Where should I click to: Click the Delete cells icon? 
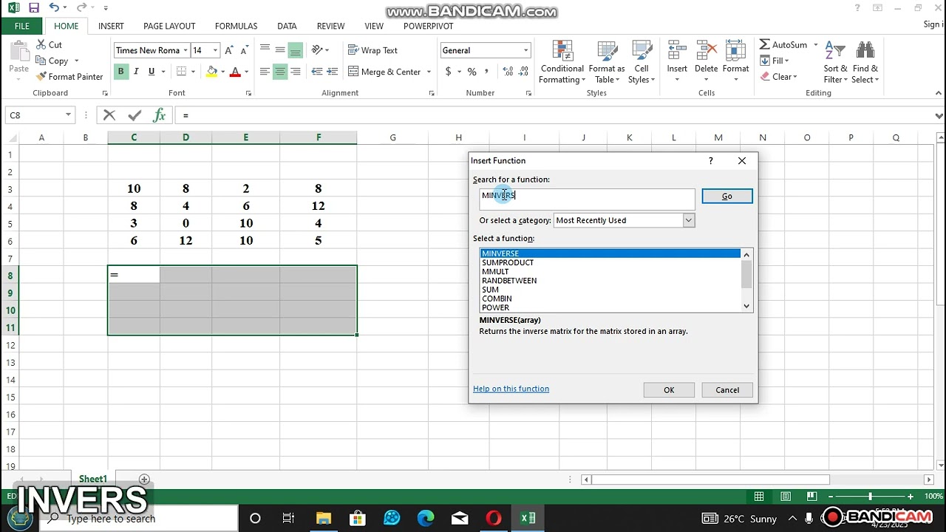coord(706,52)
